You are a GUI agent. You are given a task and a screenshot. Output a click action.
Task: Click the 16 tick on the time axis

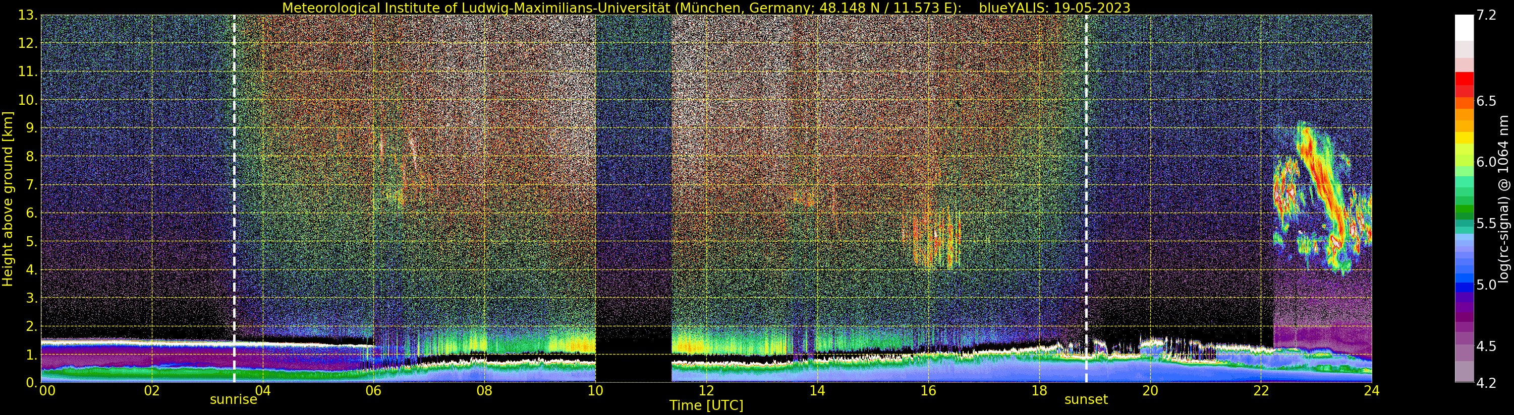pyautogui.click(x=928, y=391)
